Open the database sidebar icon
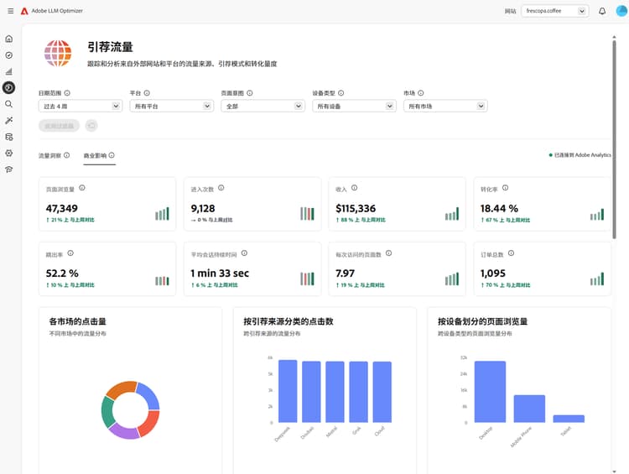This screenshot has width=629, height=474. [9, 137]
